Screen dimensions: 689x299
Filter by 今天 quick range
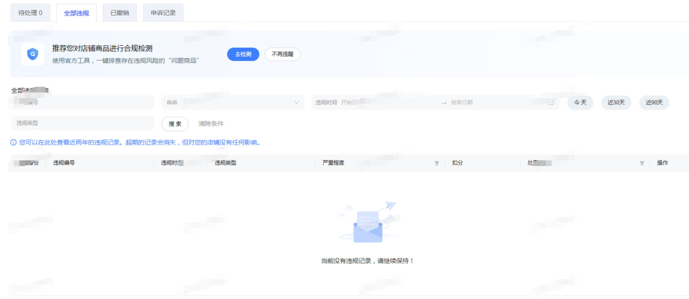point(580,102)
